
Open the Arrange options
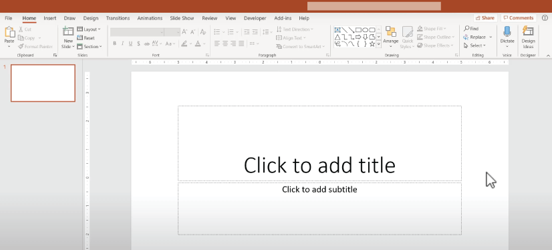coord(390,37)
